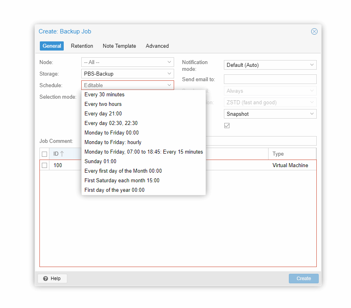
Task: Click the Help question mark icon
Action: [x=45, y=279]
